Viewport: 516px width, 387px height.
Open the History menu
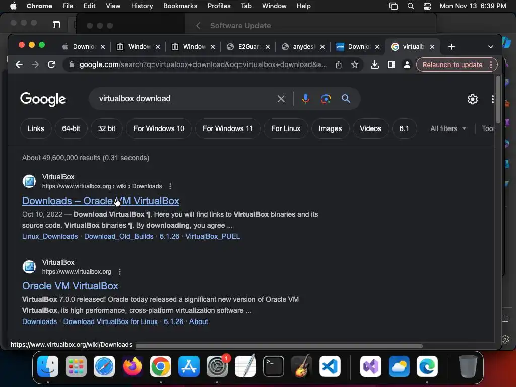coord(142,6)
